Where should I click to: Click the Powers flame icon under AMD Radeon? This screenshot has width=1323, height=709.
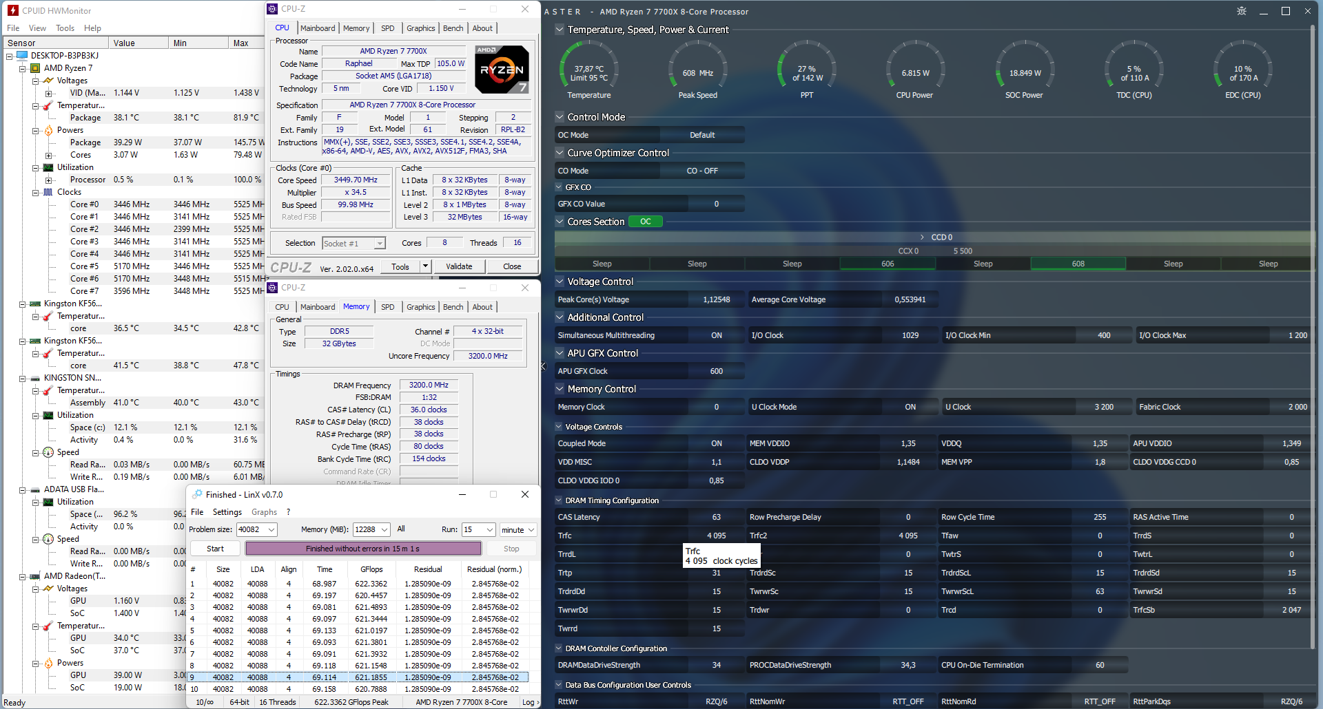click(x=48, y=663)
